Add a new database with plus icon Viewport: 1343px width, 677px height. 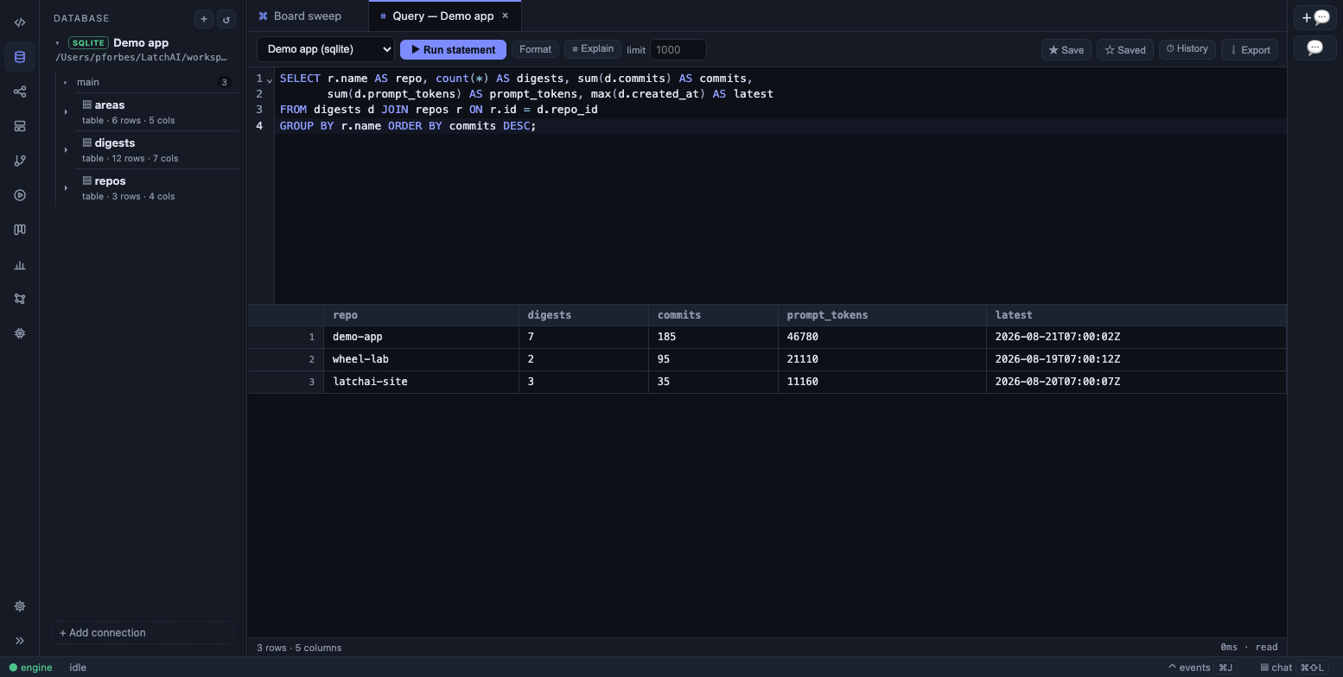click(x=204, y=18)
